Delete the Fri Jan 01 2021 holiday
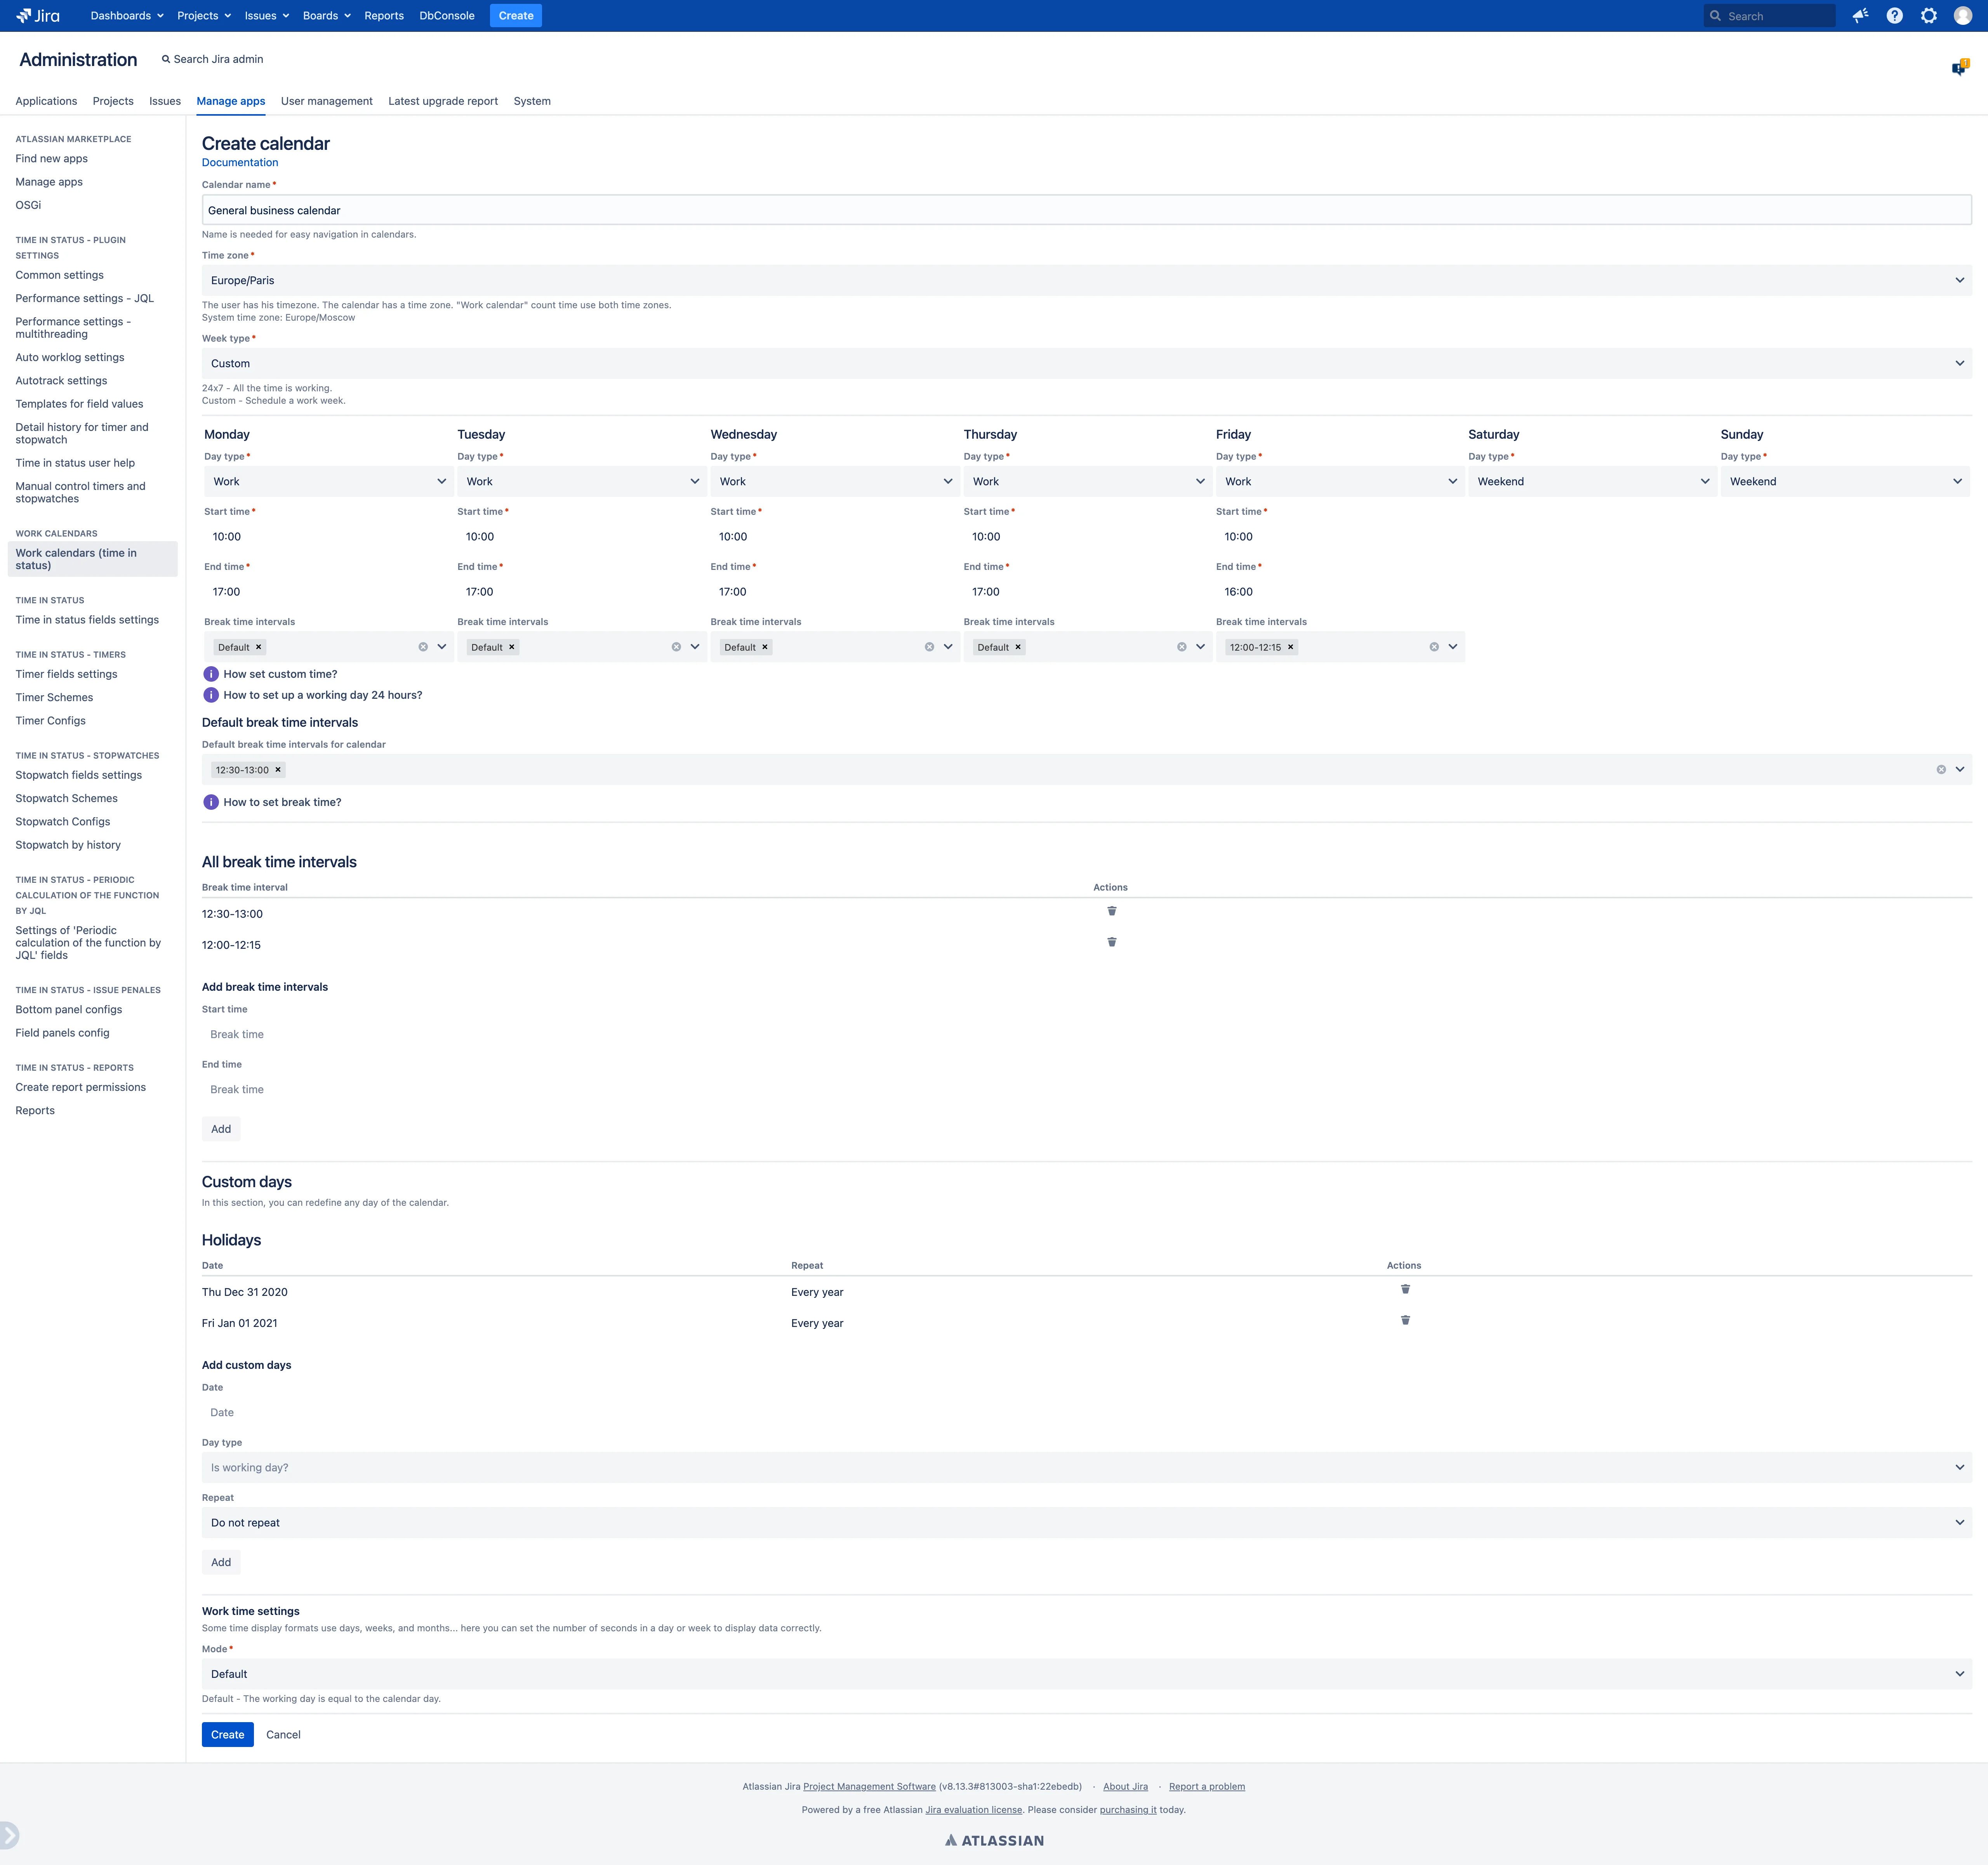The width and height of the screenshot is (1988, 1865). coord(1405,1320)
